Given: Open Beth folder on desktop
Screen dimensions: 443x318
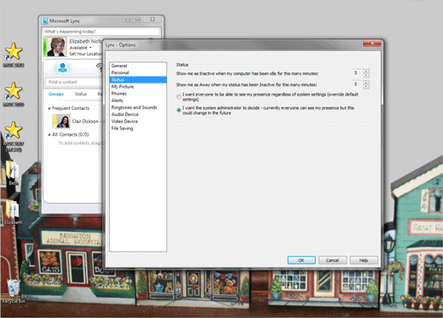Looking at the screenshot, I should point(13,173).
